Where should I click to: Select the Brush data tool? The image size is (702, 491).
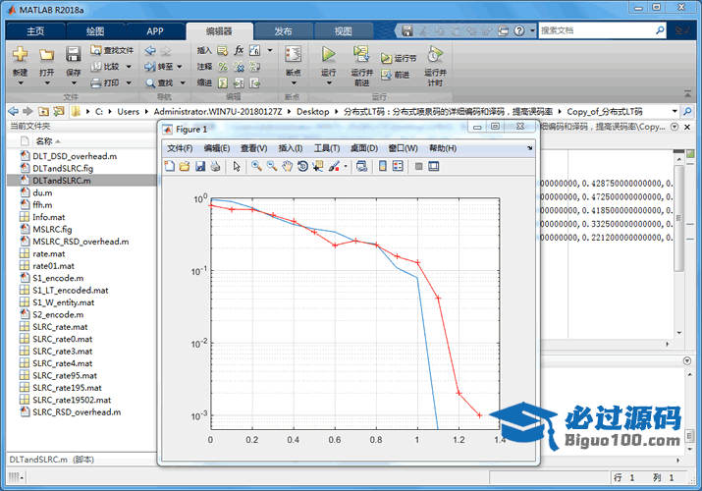pyautogui.click(x=334, y=167)
